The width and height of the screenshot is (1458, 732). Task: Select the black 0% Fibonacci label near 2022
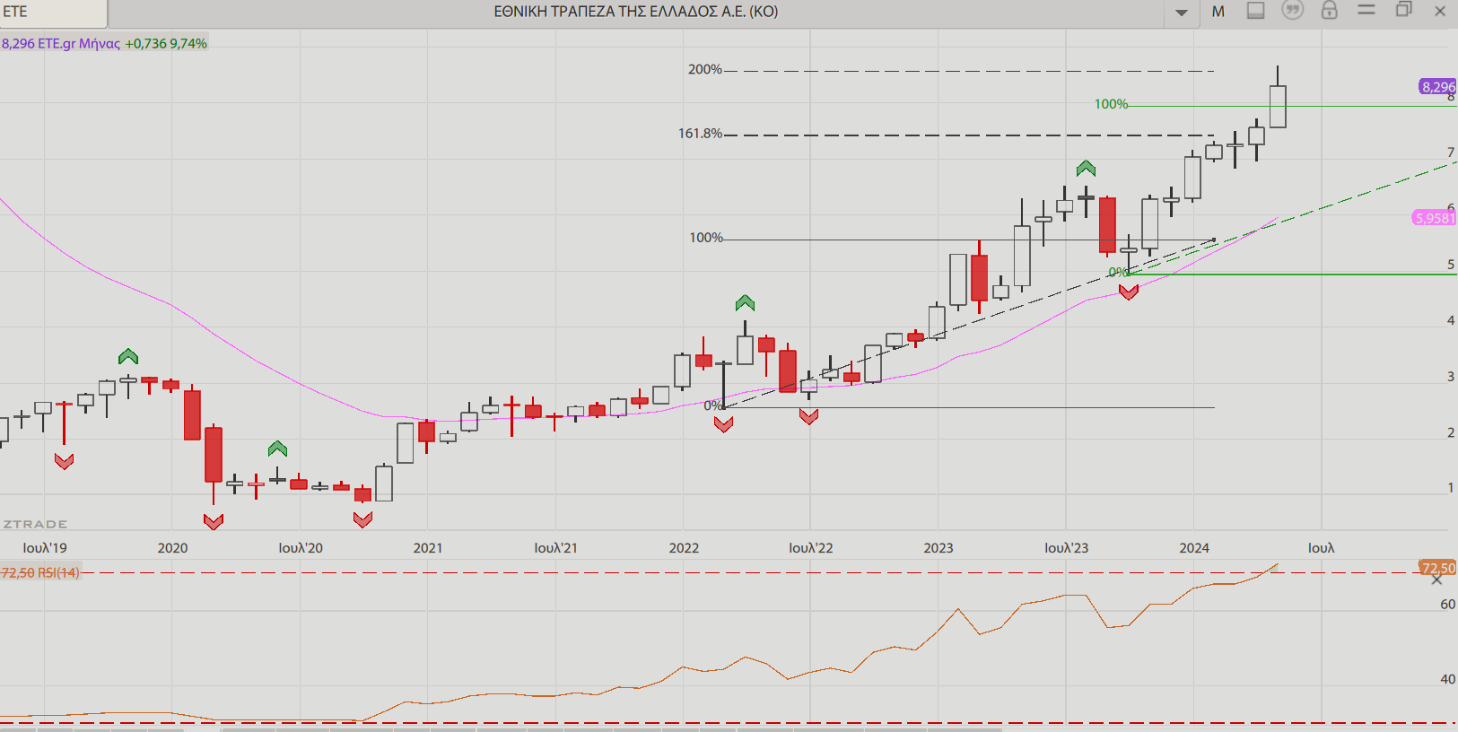point(712,405)
